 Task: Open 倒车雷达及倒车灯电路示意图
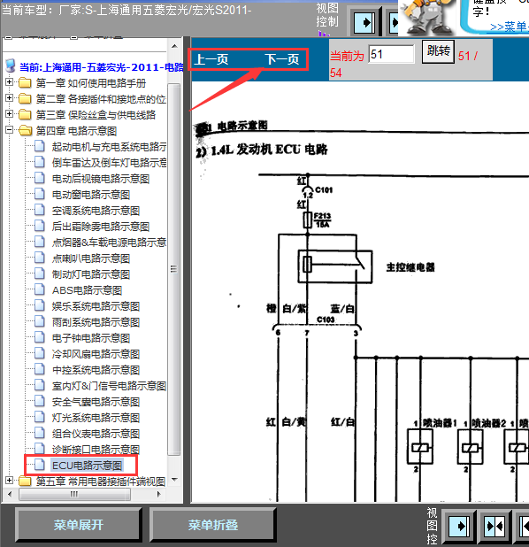click(109, 163)
